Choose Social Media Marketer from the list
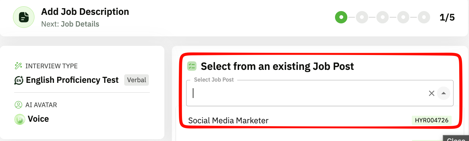This screenshot has height=141, width=469. click(x=228, y=120)
